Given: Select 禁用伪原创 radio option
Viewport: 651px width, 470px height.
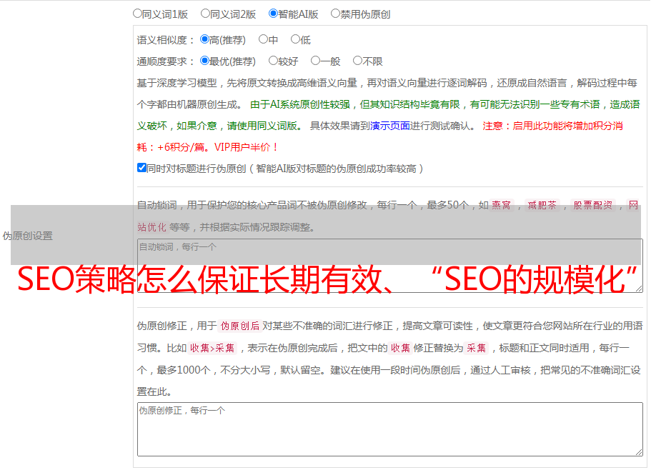Looking at the screenshot, I should tap(335, 14).
